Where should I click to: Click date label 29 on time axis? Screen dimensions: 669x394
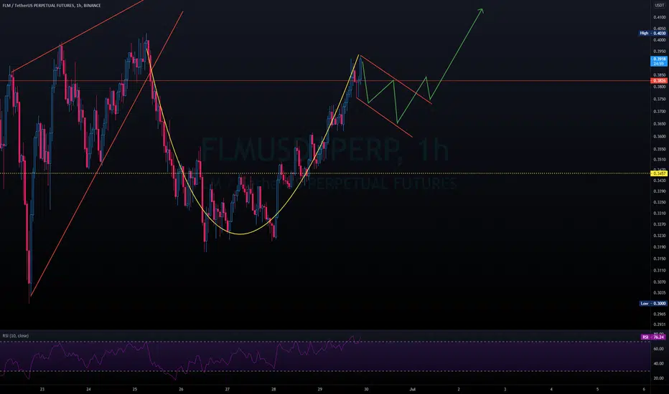point(320,389)
